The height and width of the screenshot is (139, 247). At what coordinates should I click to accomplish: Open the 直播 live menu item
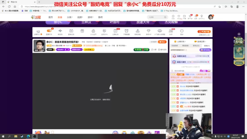point(60,17)
